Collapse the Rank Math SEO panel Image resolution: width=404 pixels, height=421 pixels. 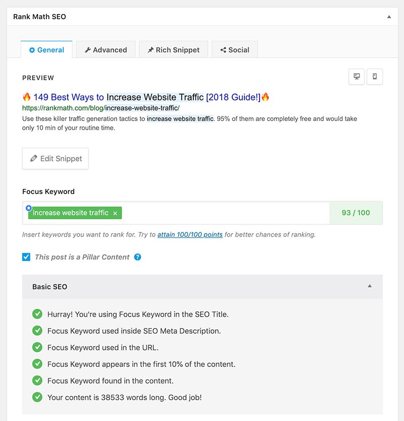tap(389, 17)
